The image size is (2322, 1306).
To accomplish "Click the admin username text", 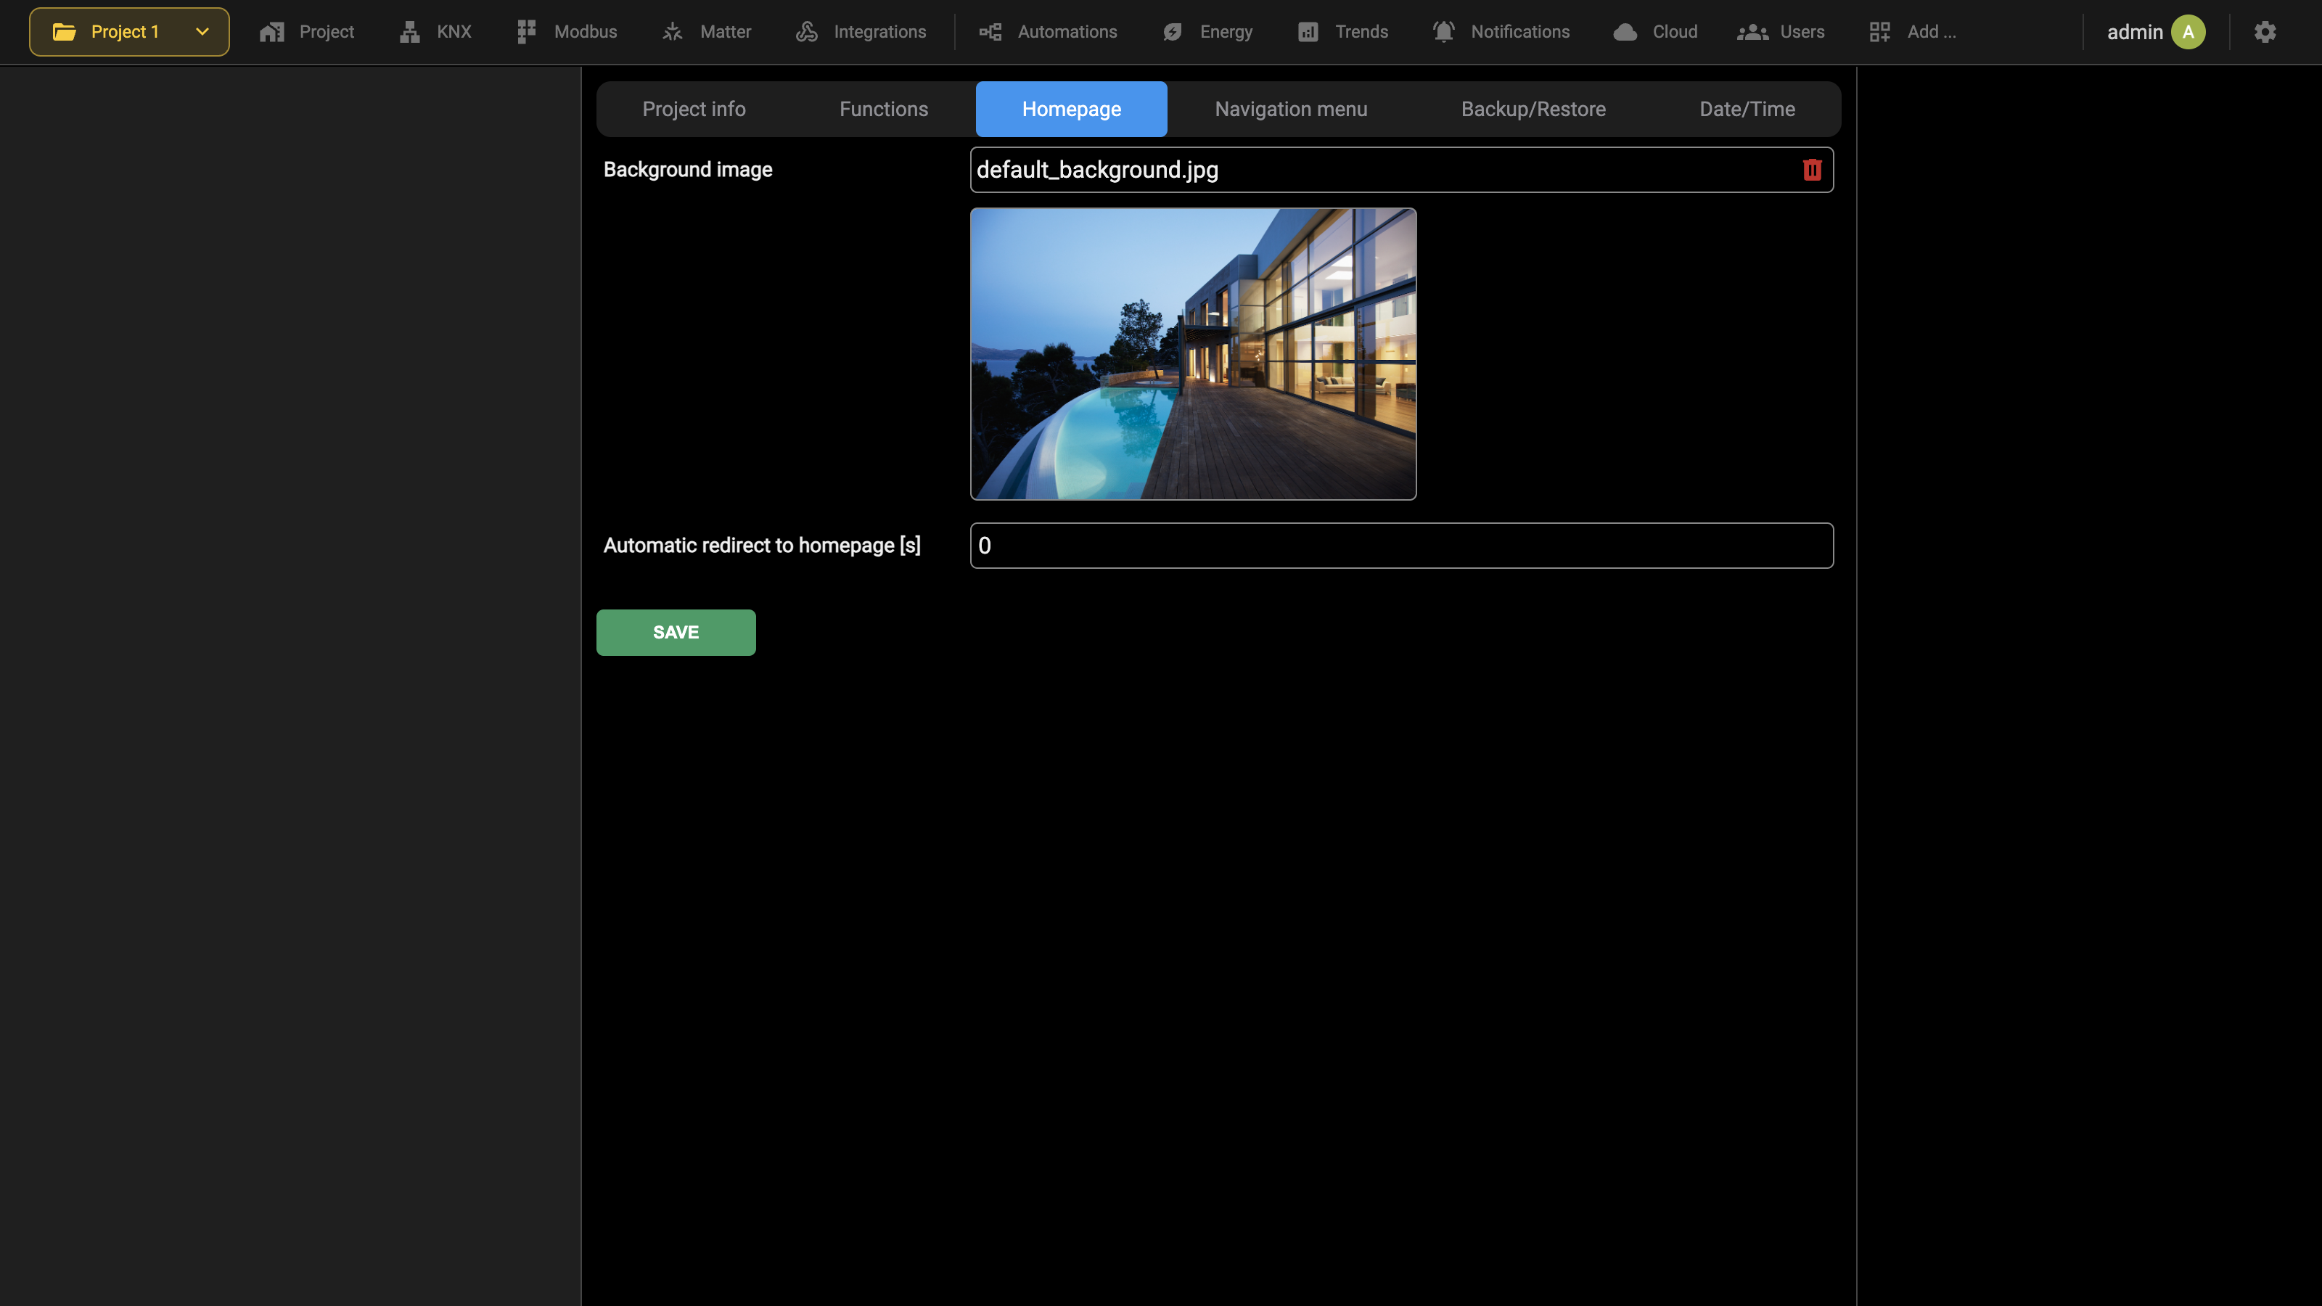I will (2135, 31).
